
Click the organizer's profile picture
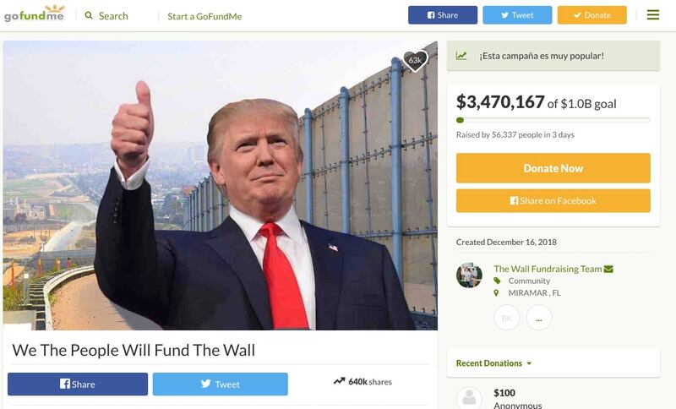click(x=469, y=275)
